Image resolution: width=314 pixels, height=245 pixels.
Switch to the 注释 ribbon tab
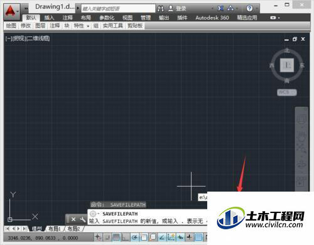(x=67, y=18)
